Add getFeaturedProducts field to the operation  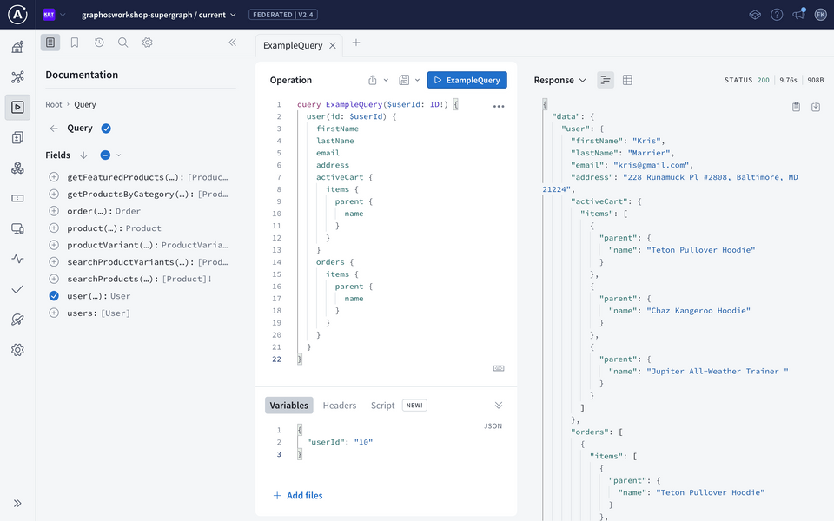click(x=54, y=177)
